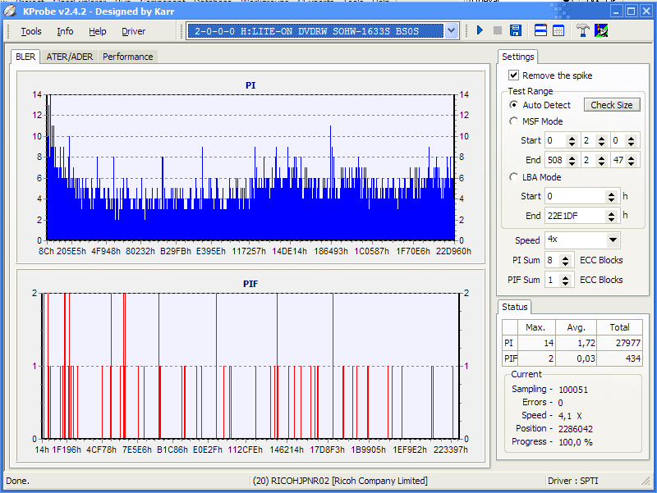Click the PIF chart title
The height and width of the screenshot is (493, 657).
click(x=250, y=284)
